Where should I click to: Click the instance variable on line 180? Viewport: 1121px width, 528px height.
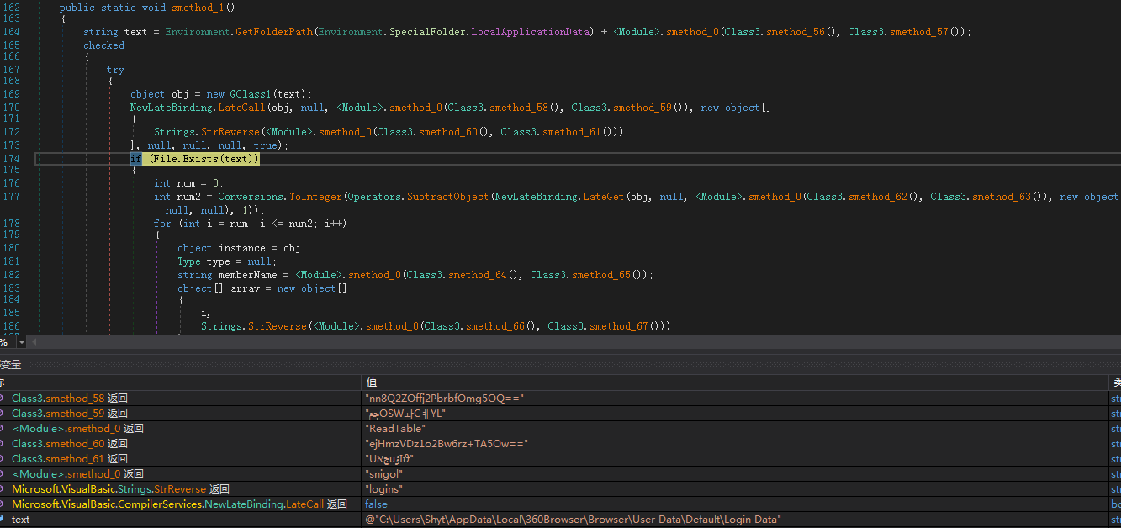(242, 248)
